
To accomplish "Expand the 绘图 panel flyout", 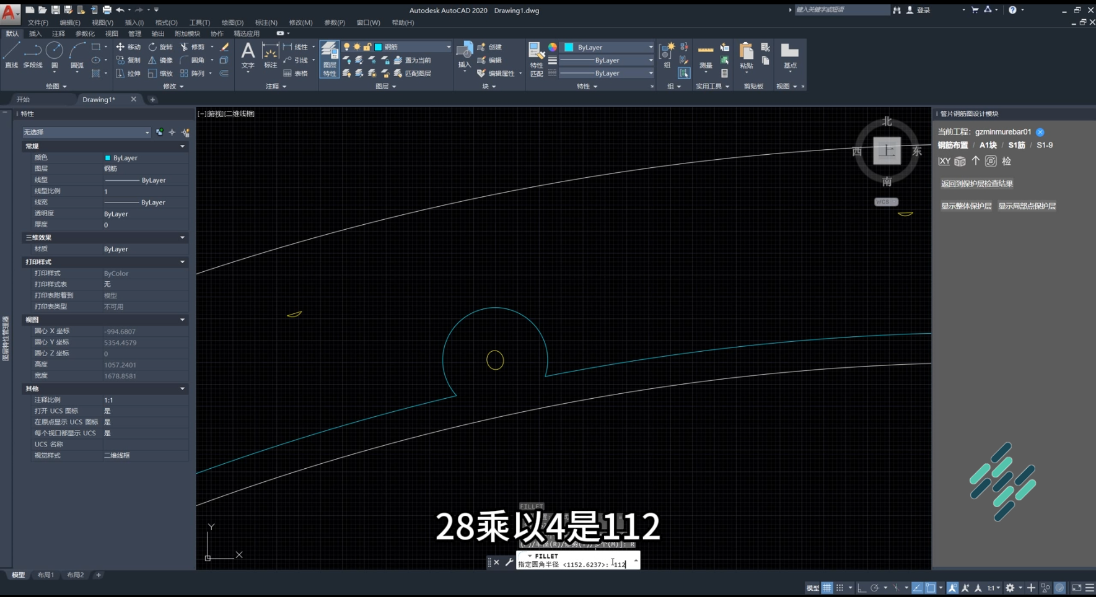I will pos(56,86).
